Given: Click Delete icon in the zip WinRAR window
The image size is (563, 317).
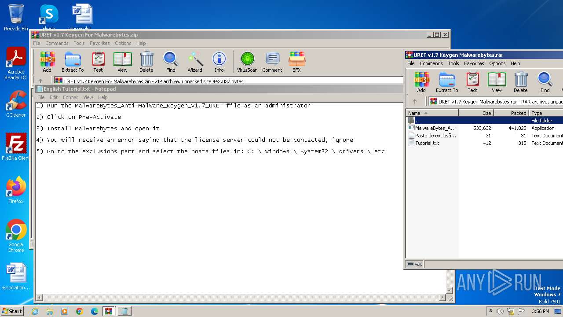Looking at the screenshot, I should 146,62.
